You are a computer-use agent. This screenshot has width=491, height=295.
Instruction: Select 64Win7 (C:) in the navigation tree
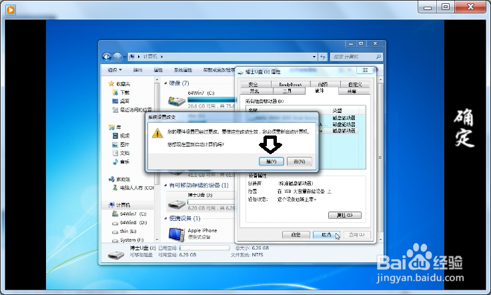click(133, 214)
